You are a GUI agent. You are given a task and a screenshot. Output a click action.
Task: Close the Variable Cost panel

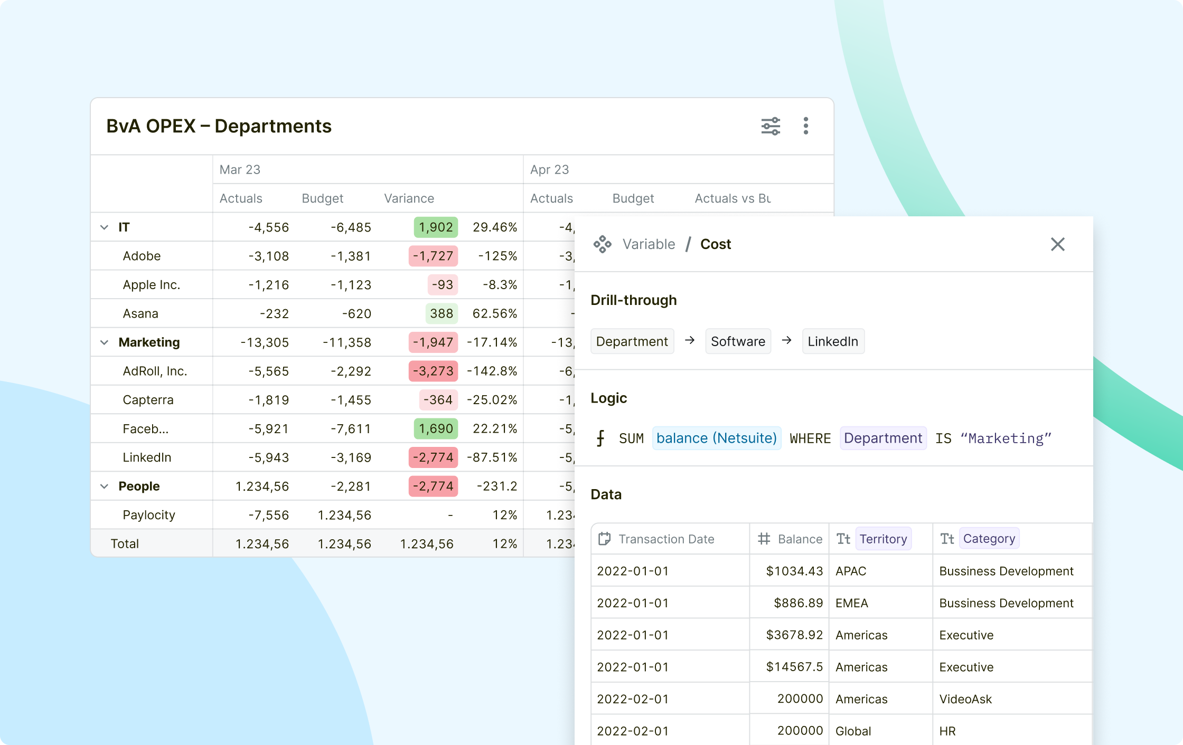(x=1057, y=244)
